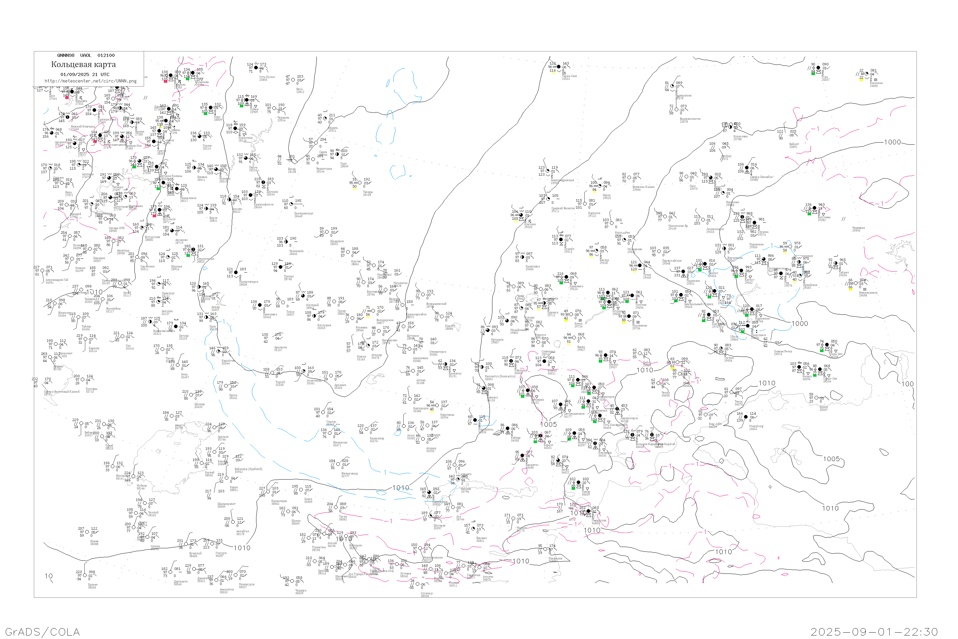Click the Тастып 29956 station circle
Screen dimensions: 958x639
click(720, 349)
